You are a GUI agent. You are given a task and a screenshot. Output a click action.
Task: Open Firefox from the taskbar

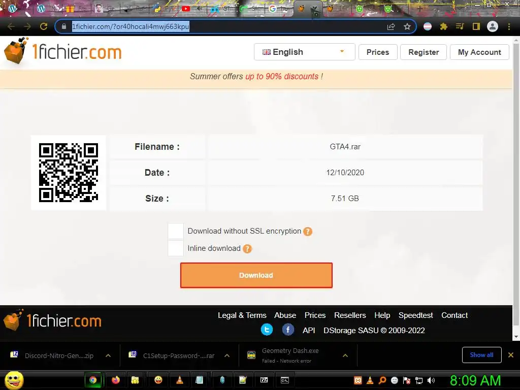point(115,380)
